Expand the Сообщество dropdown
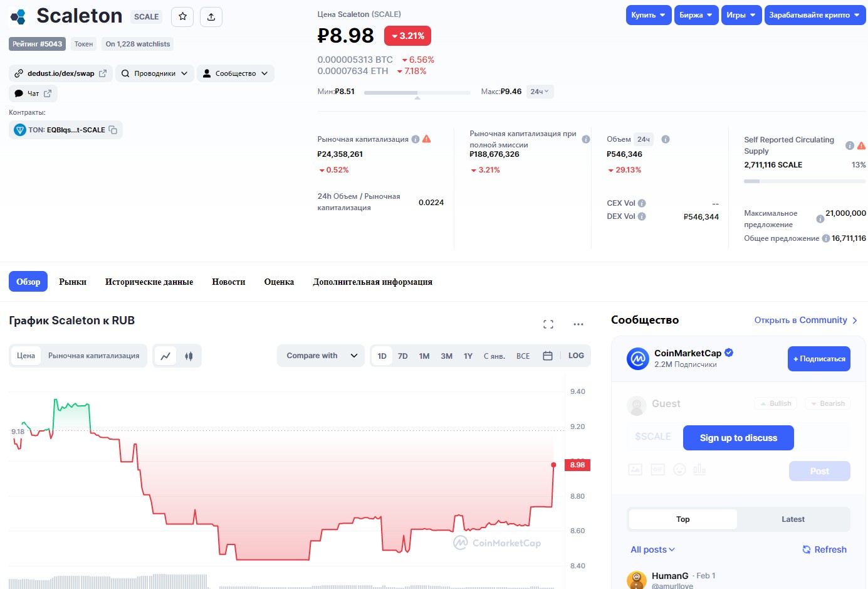This screenshot has width=868, height=589. 236,73
